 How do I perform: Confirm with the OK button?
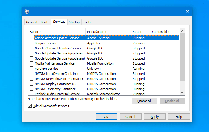(x=106, y=117)
